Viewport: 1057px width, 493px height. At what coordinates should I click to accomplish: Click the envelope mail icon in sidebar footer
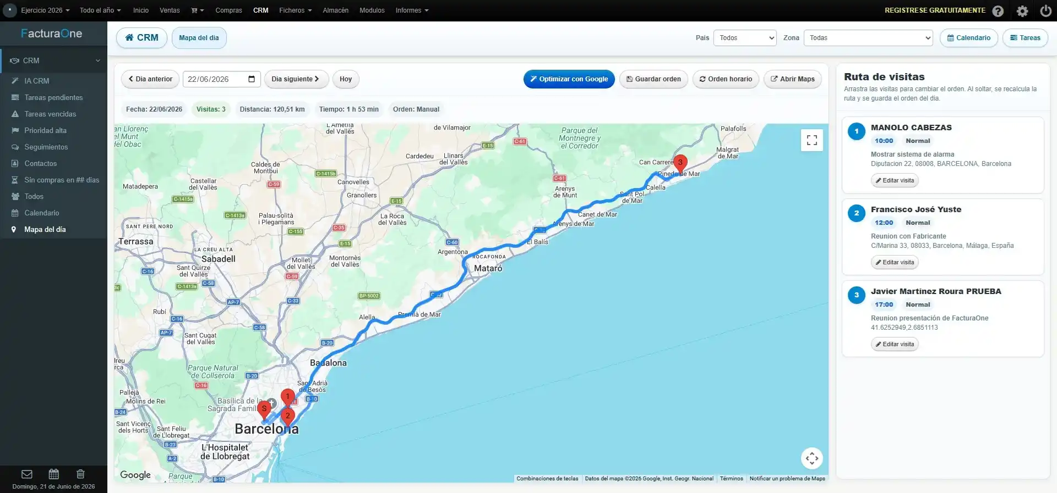(x=27, y=474)
